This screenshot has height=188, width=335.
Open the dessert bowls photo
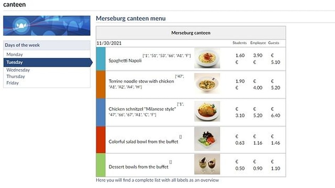pyautogui.click(x=207, y=164)
